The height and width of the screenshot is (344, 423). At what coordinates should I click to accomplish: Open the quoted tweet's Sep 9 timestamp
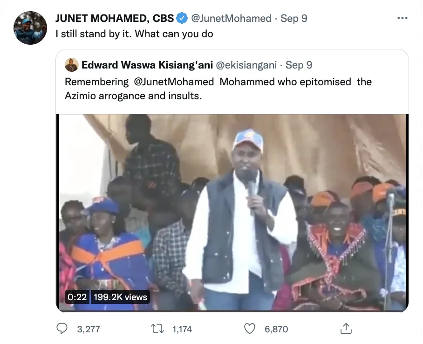299,65
